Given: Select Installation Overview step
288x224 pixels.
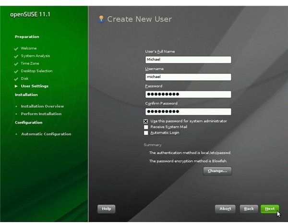Looking at the screenshot, I should 42,106.
